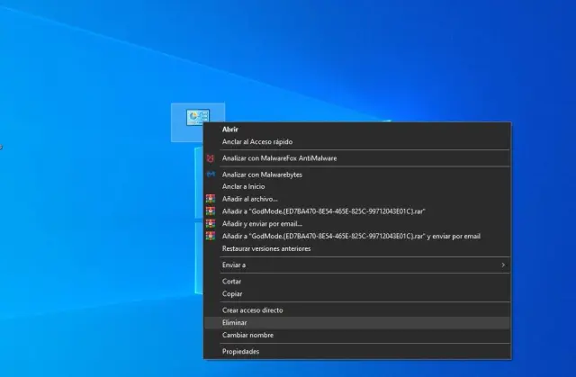This screenshot has height=377, width=576.
Task: Expand the 'Enviar a' submenu arrow
Action: [503, 265]
